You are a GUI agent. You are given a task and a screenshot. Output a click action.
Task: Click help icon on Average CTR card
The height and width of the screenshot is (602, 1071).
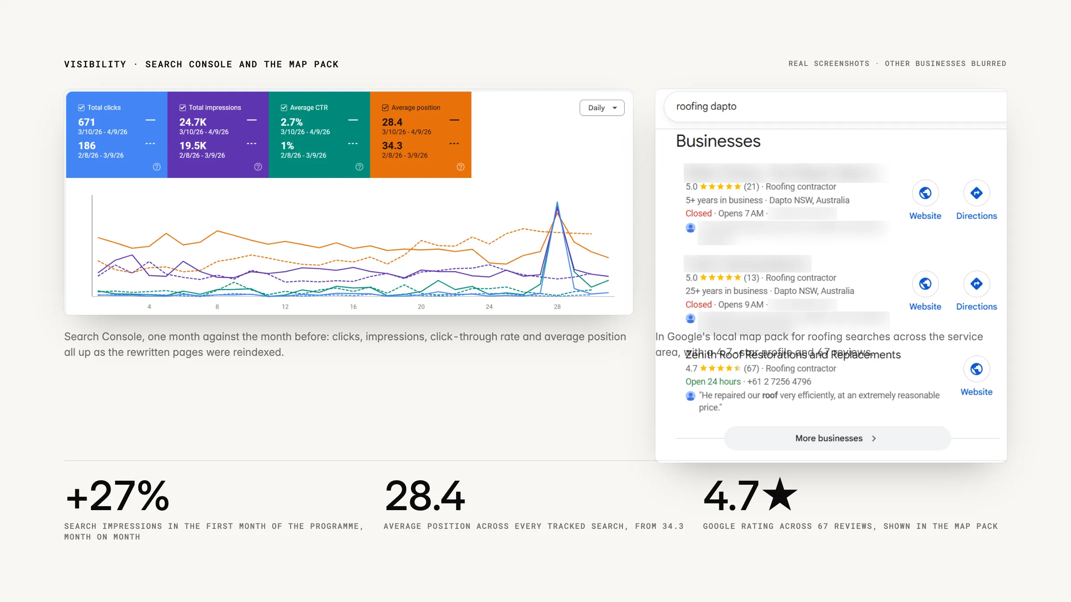(359, 167)
